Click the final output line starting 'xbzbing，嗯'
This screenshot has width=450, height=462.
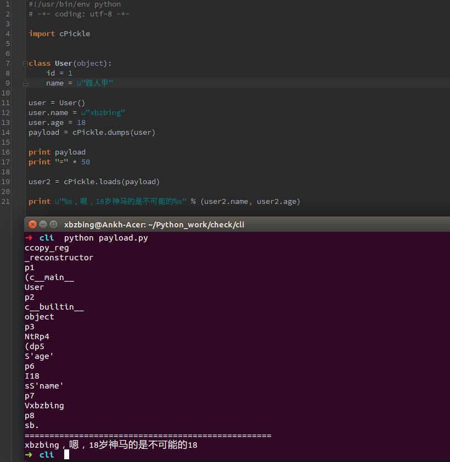tap(111, 444)
